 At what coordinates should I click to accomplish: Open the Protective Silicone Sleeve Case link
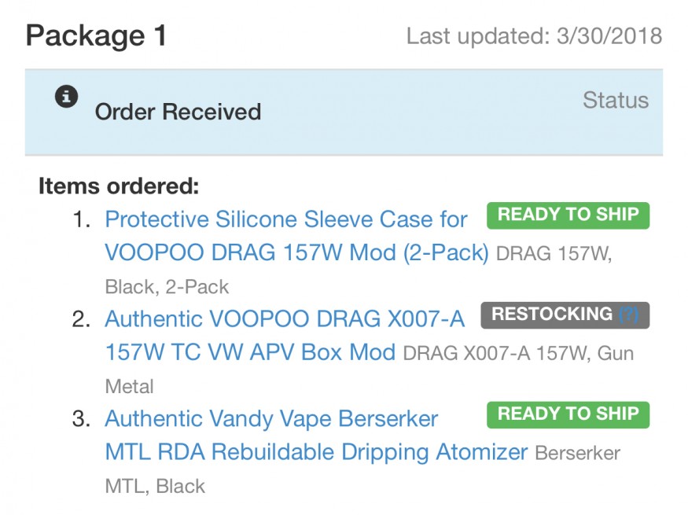(286, 219)
